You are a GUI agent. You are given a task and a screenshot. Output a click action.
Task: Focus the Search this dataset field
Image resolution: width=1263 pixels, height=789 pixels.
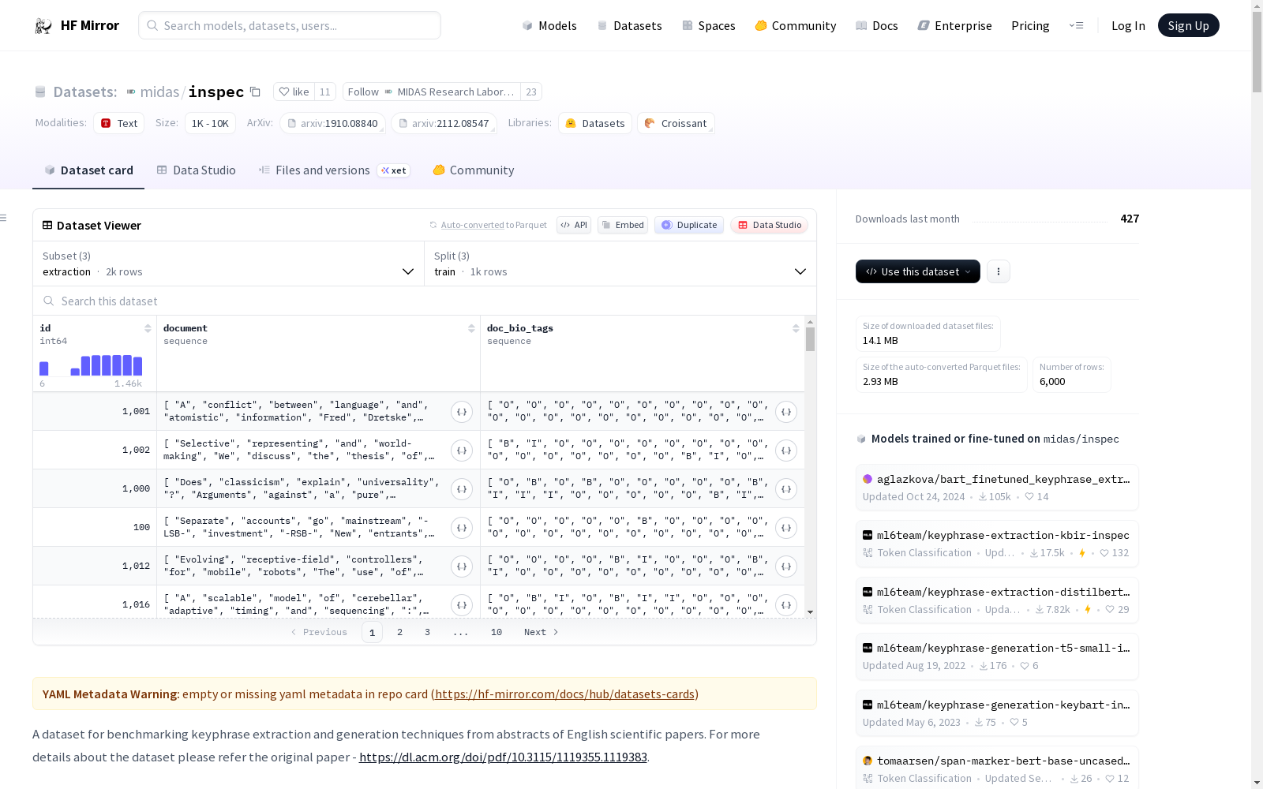click(425, 301)
